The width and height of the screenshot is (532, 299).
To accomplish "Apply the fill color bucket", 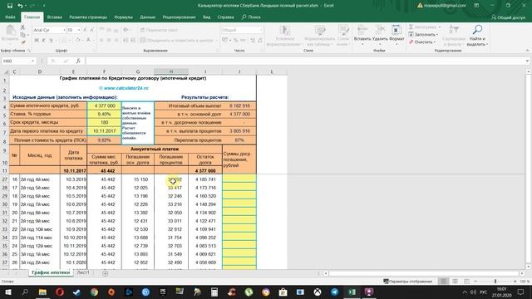I will tap(77, 41).
